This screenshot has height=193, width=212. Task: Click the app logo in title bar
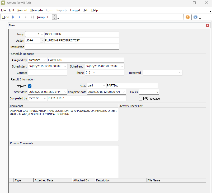click(3, 3)
